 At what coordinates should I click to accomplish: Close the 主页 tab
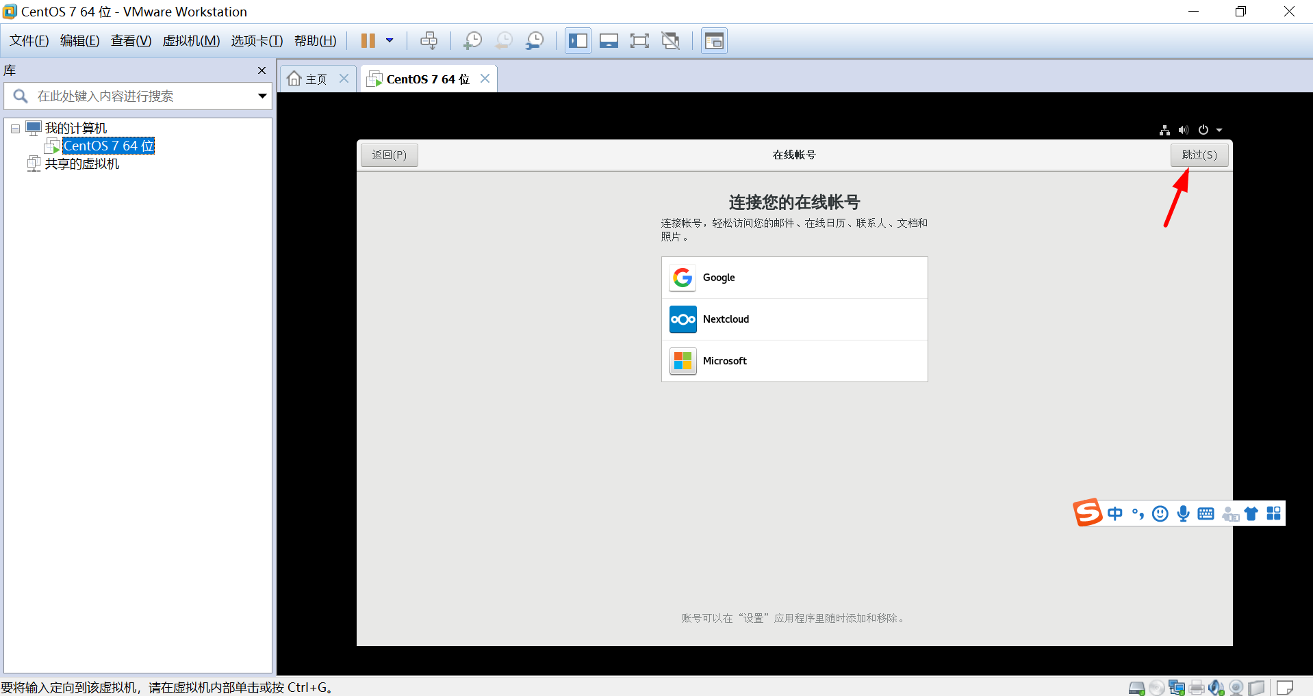click(x=344, y=79)
